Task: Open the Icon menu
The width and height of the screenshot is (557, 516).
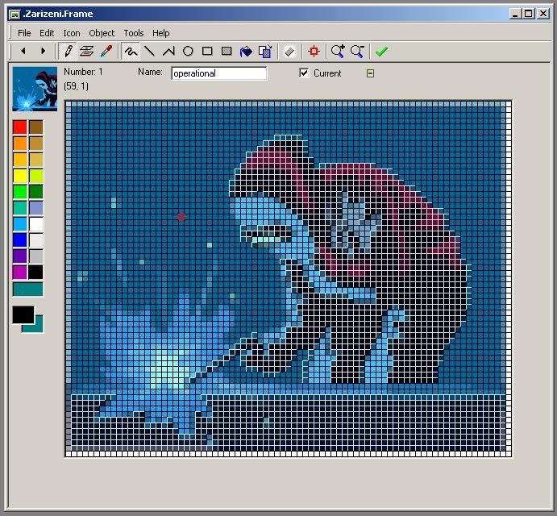Action: pos(72,33)
